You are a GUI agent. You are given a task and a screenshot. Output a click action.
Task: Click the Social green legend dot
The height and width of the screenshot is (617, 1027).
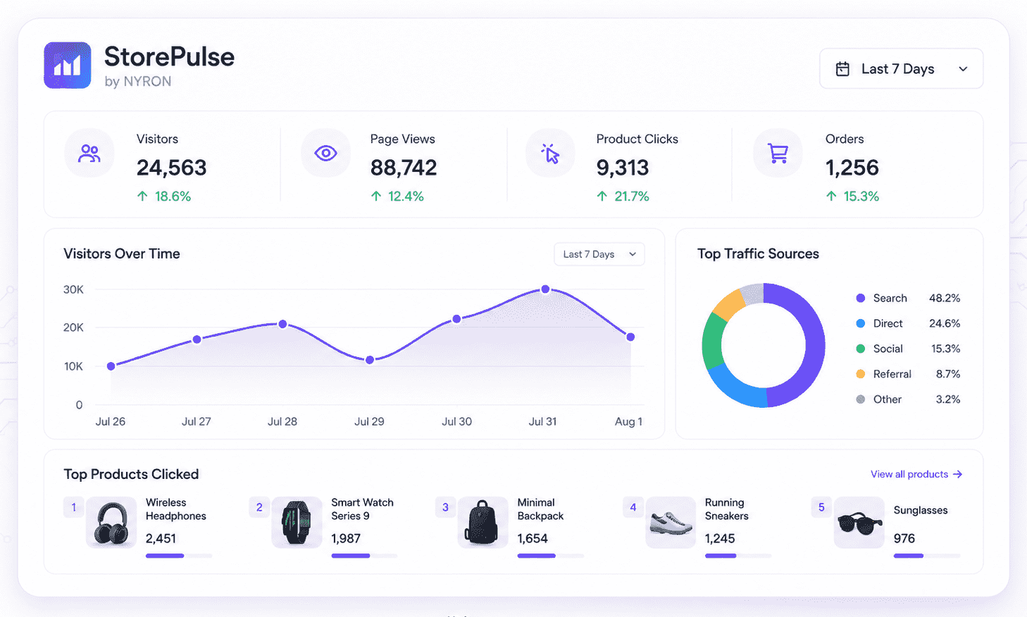click(860, 349)
